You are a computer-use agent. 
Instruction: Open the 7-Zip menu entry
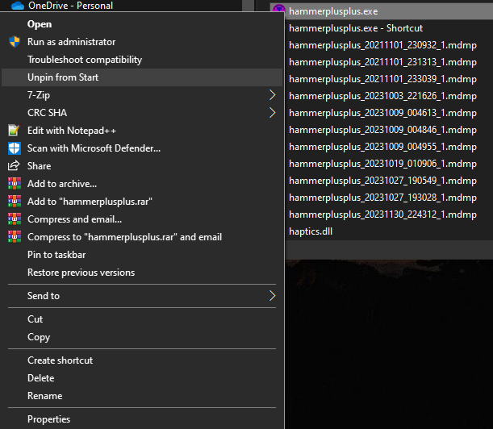pos(142,95)
